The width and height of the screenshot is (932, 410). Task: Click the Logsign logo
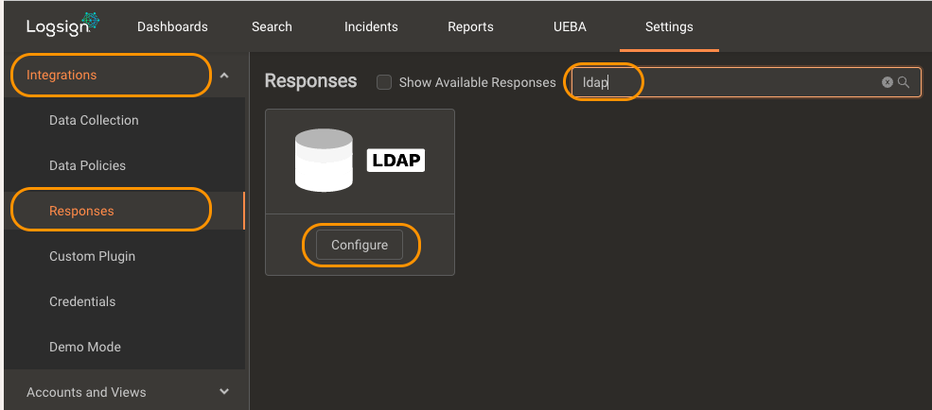pos(63,26)
